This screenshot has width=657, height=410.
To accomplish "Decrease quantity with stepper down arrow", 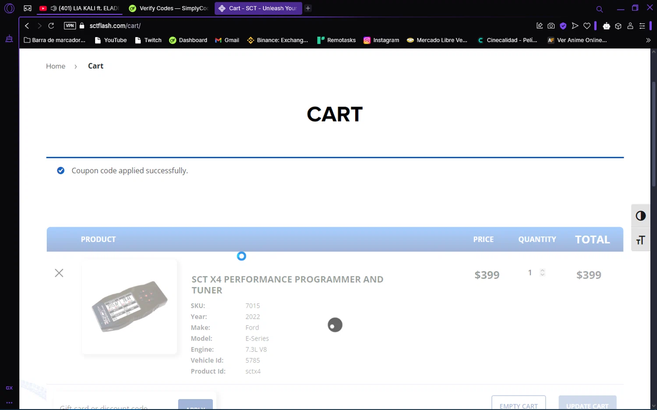I will [x=543, y=275].
